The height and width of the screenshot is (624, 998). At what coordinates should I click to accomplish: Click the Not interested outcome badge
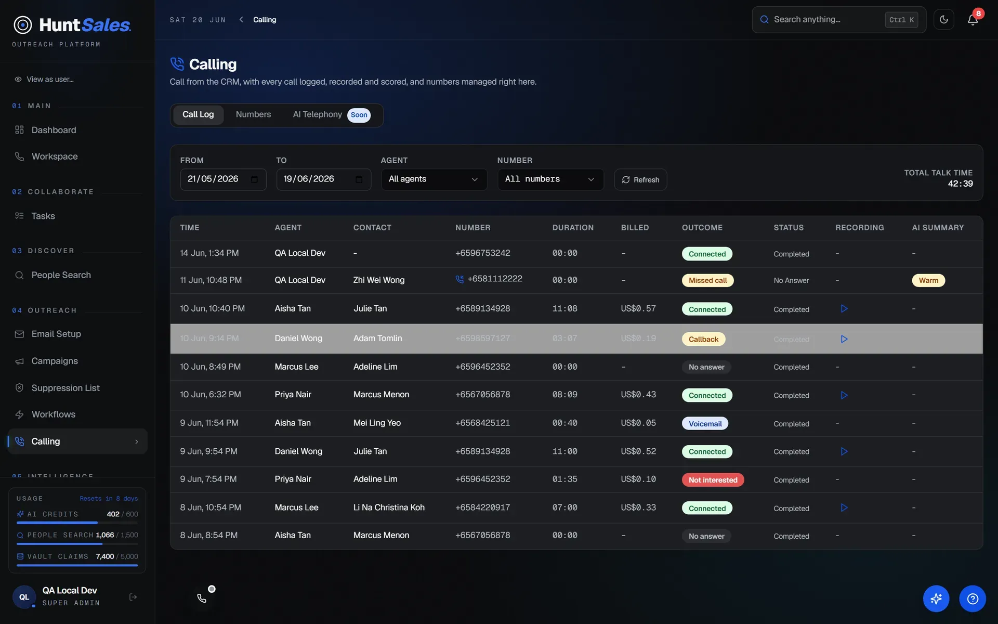[x=713, y=480]
